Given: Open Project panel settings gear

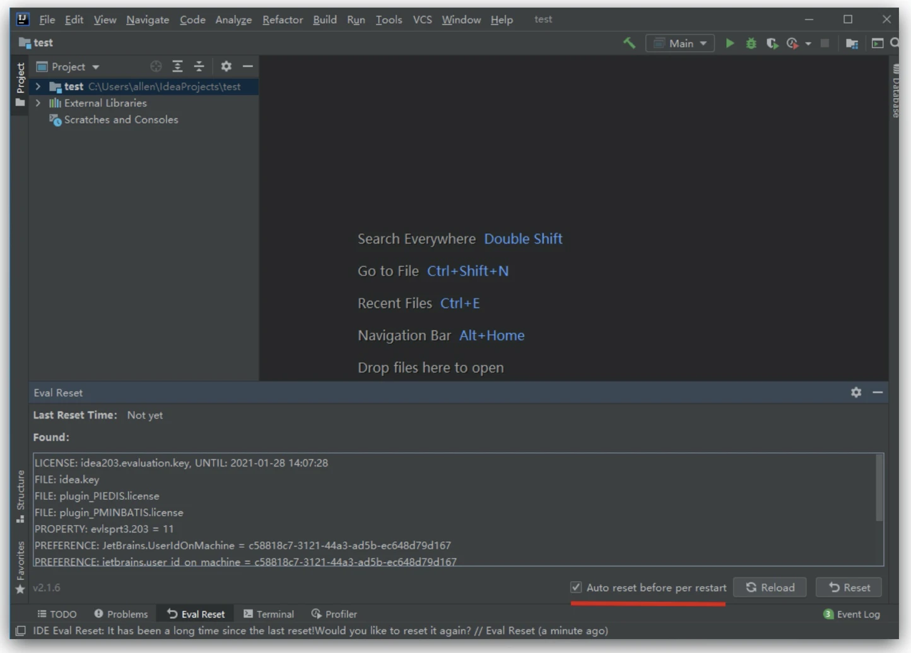Looking at the screenshot, I should pos(226,66).
